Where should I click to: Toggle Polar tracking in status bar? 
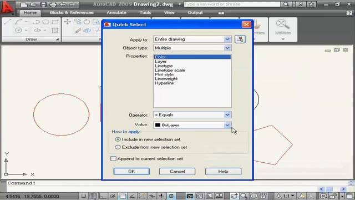click(113, 196)
